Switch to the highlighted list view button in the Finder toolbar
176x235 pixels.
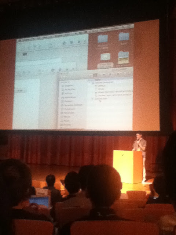[x=95, y=75]
